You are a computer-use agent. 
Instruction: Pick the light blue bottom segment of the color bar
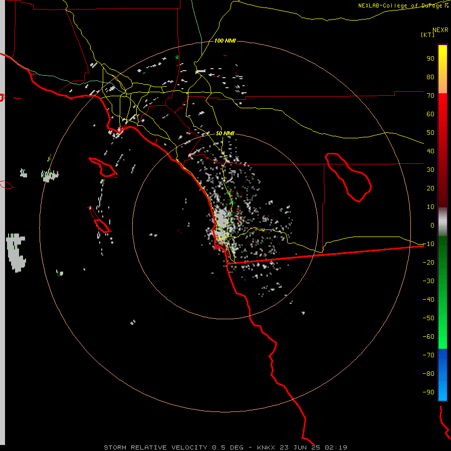(x=442, y=391)
